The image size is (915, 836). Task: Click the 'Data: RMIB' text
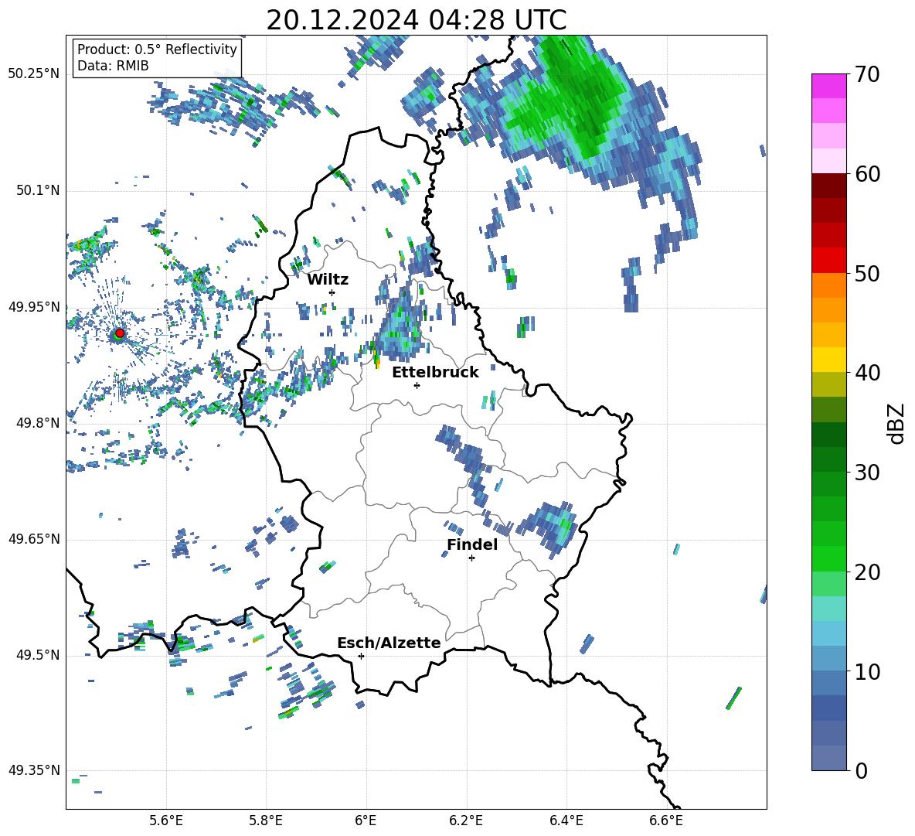(x=113, y=66)
